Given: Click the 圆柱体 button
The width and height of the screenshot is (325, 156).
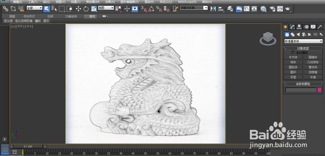Looking at the screenshot, I should pos(293,67).
